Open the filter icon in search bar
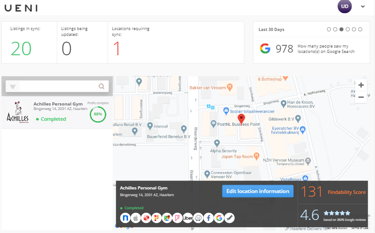The width and height of the screenshot is (375, 233). (x=13, y=87)
